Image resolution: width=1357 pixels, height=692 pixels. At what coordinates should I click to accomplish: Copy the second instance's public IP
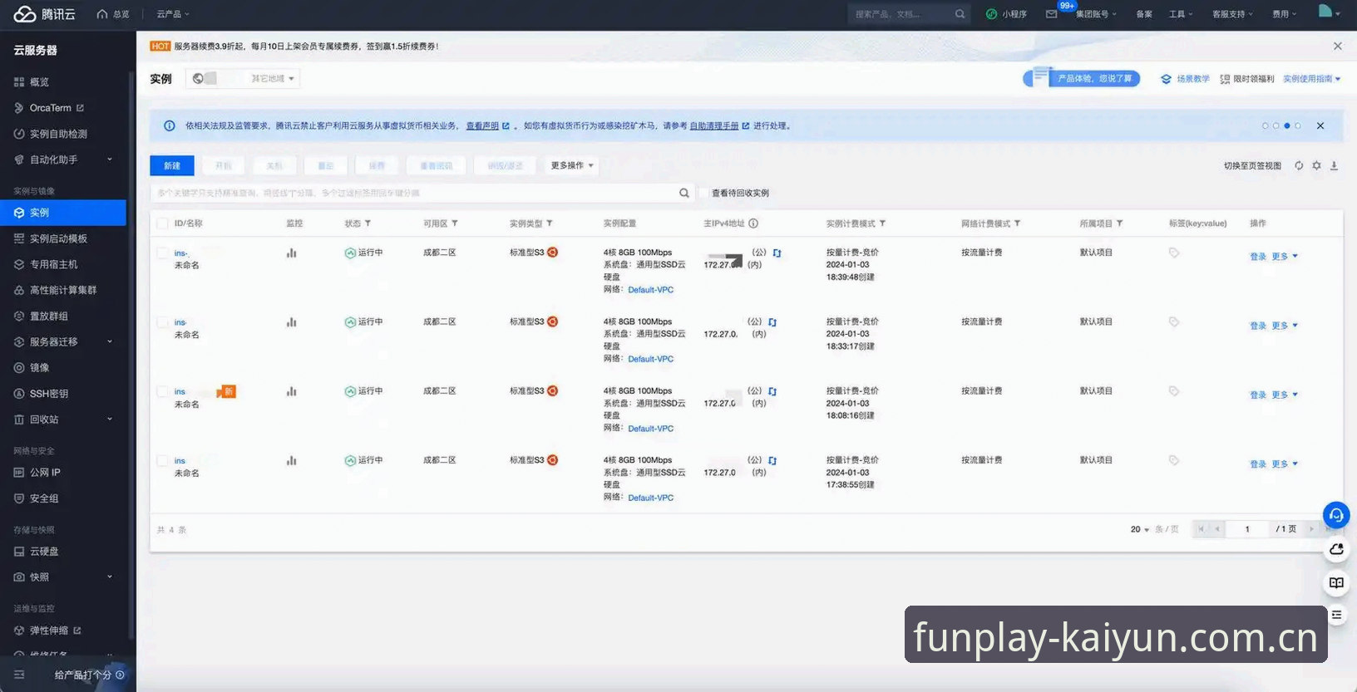pyautogui.click(x=772, y=322)
